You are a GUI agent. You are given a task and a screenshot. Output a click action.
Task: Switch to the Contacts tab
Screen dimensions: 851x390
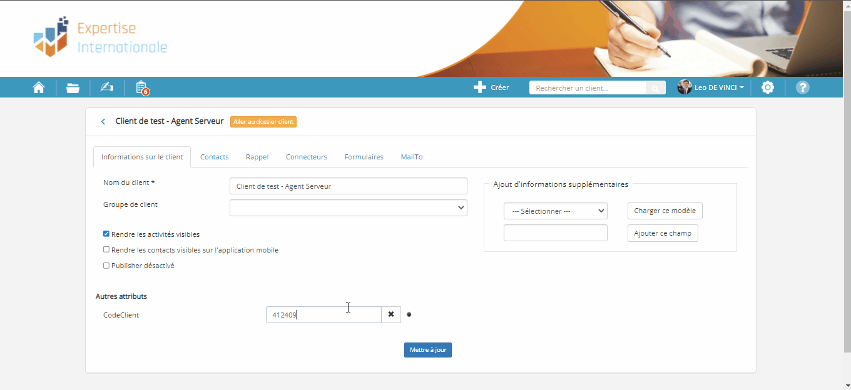tap(214, 157)
